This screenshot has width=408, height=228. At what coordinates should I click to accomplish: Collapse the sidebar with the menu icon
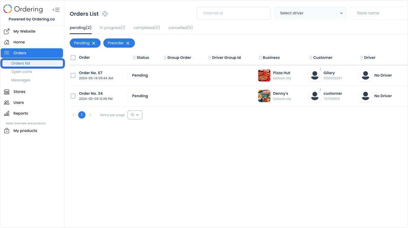pyautogui.click(x=56, y=10)
